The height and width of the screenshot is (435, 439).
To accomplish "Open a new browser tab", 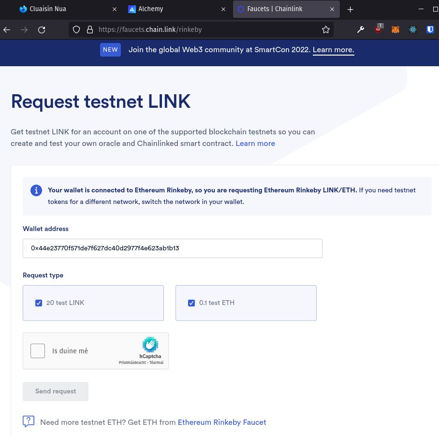I will coord(350,10).
